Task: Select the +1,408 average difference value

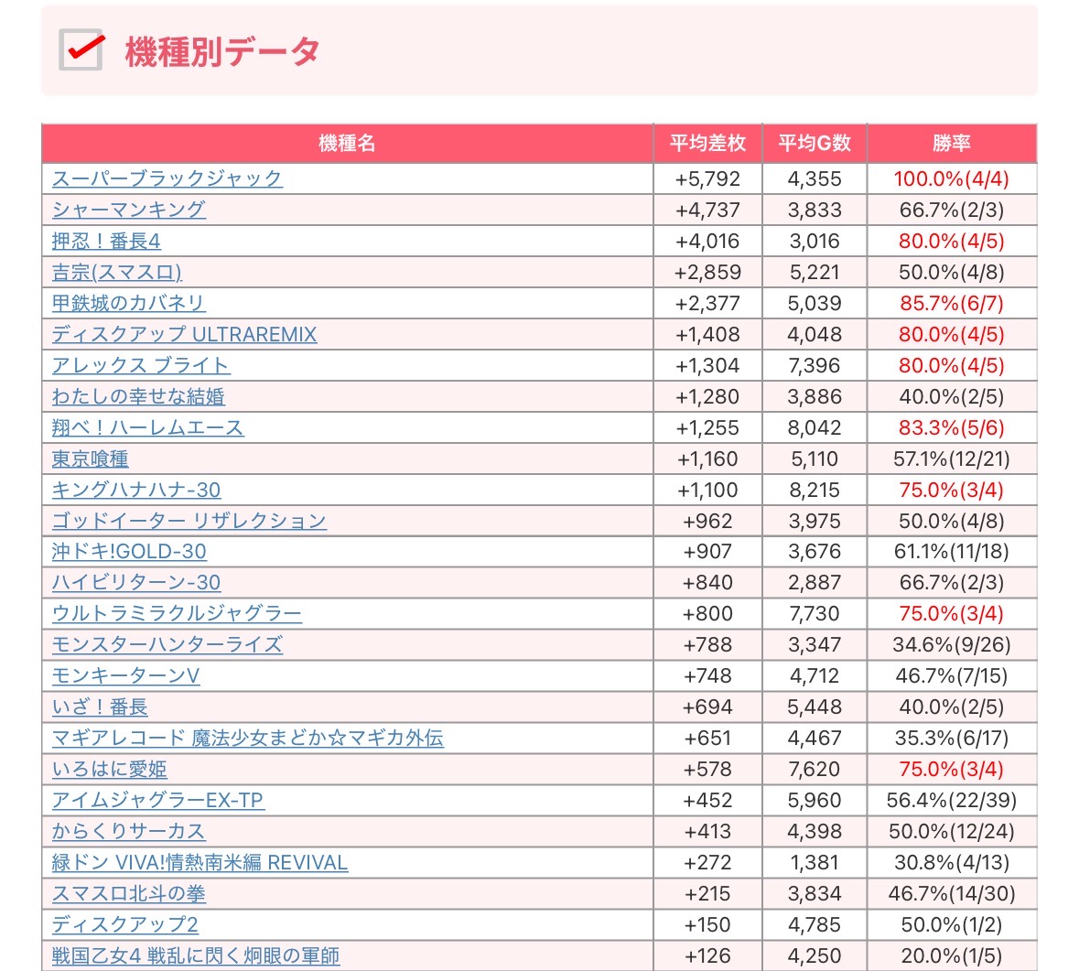Action: coord(707,334)
